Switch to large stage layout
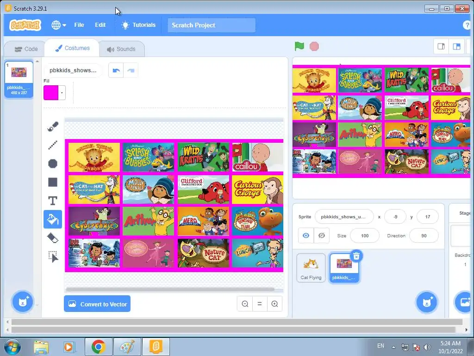Screen dimensions: 474x356 tap(456, 46)
